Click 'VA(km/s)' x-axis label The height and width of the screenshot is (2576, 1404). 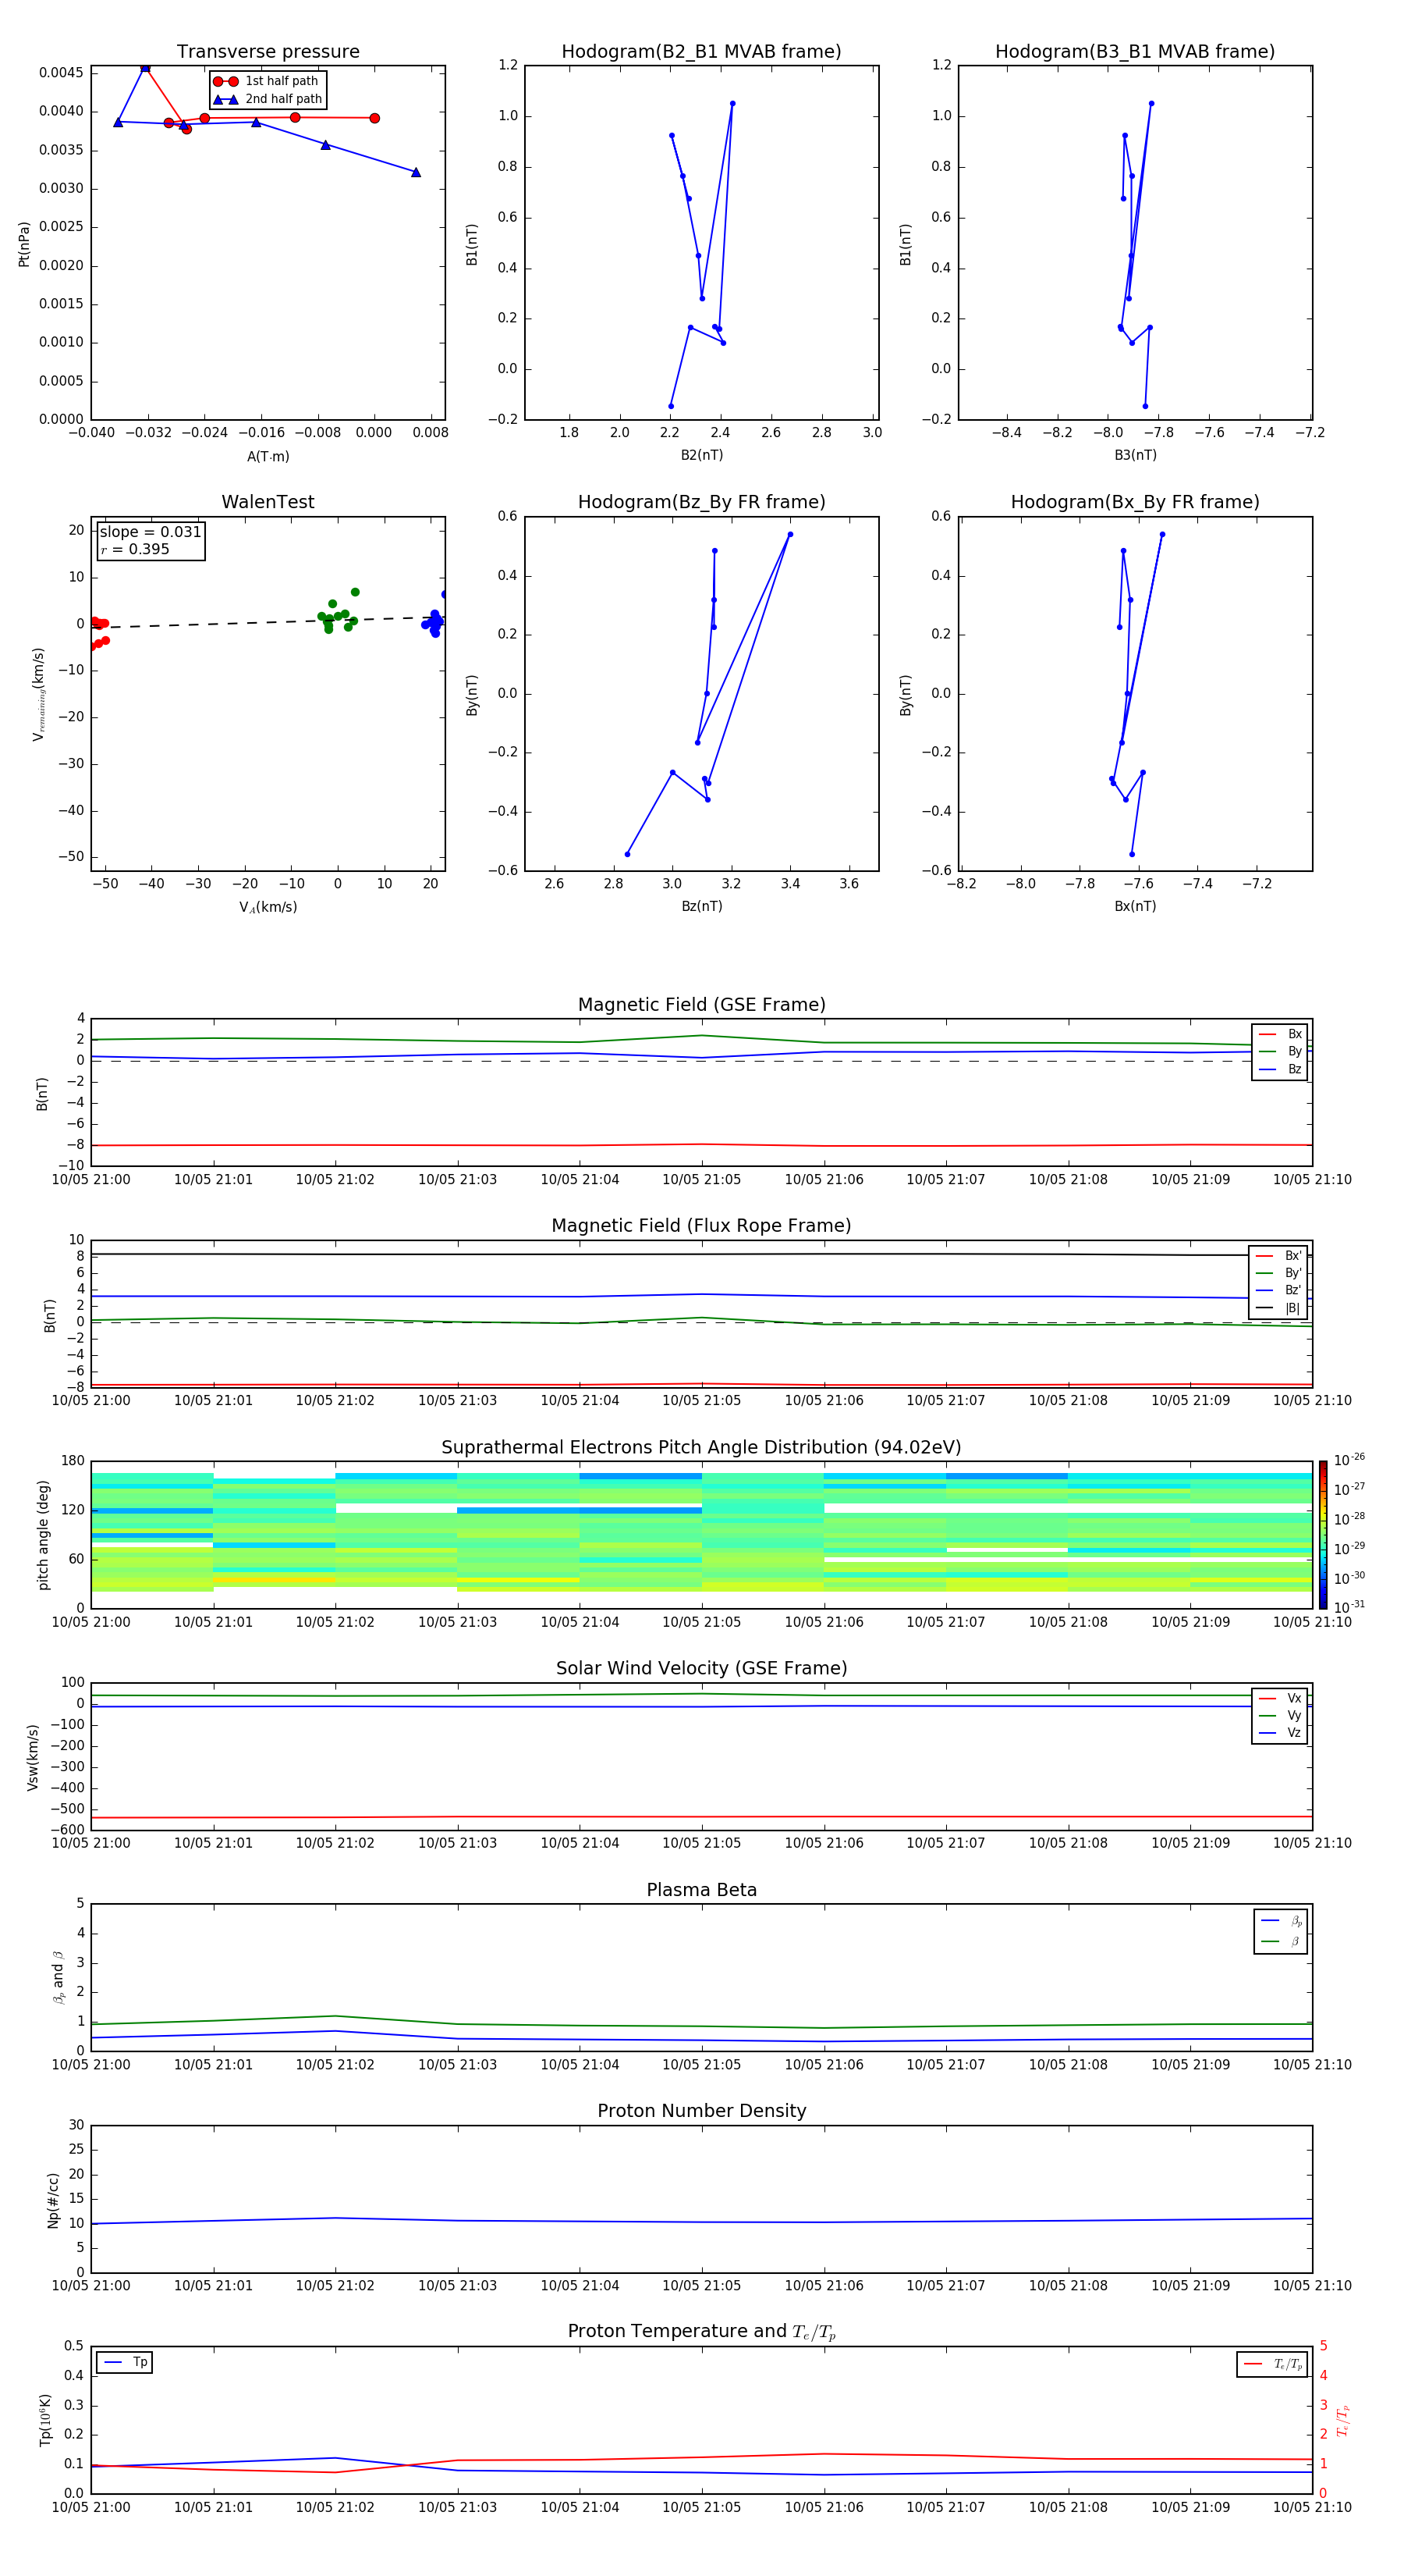(x=268, y=907)
